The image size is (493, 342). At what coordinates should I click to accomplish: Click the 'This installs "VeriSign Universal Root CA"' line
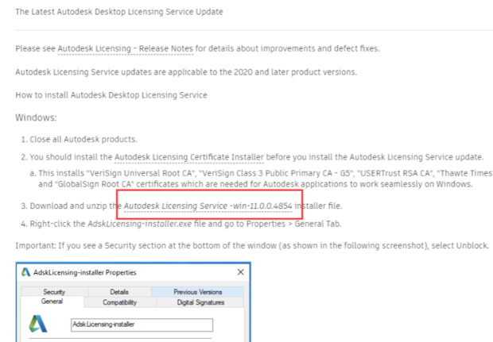(265, 173)
